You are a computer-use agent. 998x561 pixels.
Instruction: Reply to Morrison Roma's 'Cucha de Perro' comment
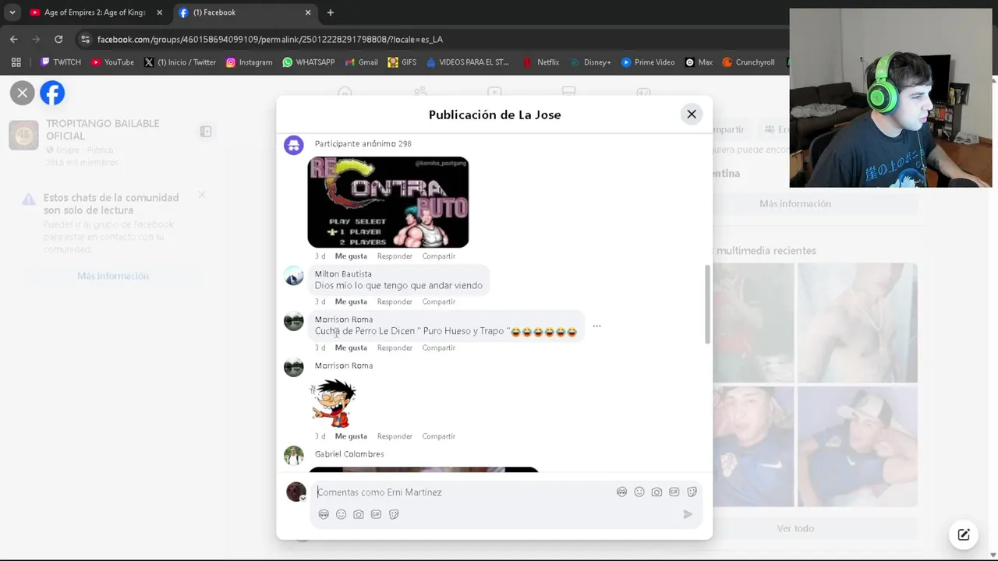(x=395, y=348)
